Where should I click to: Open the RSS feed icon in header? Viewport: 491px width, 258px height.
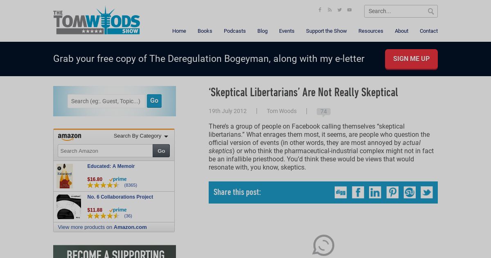[330, 10]
